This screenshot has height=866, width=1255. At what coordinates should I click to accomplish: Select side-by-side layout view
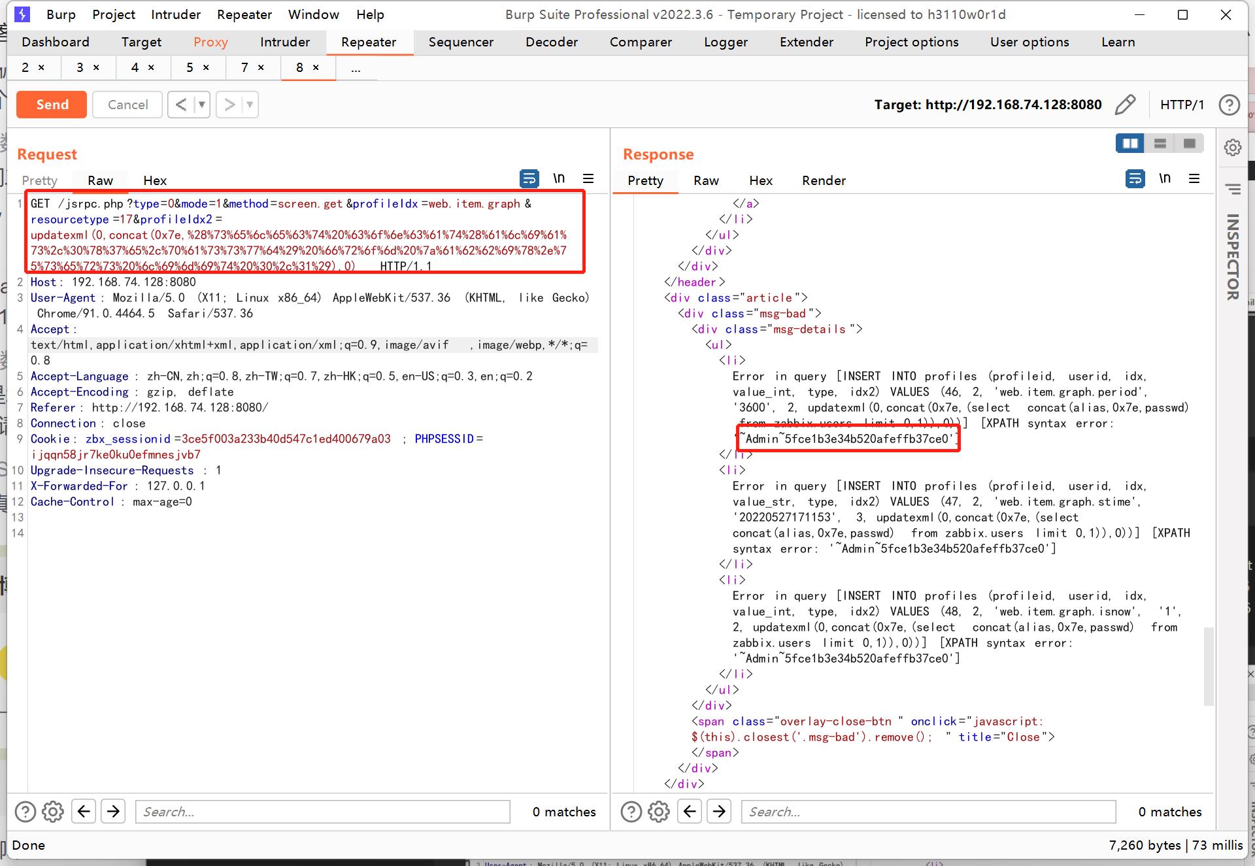[x=1130, y=143]
